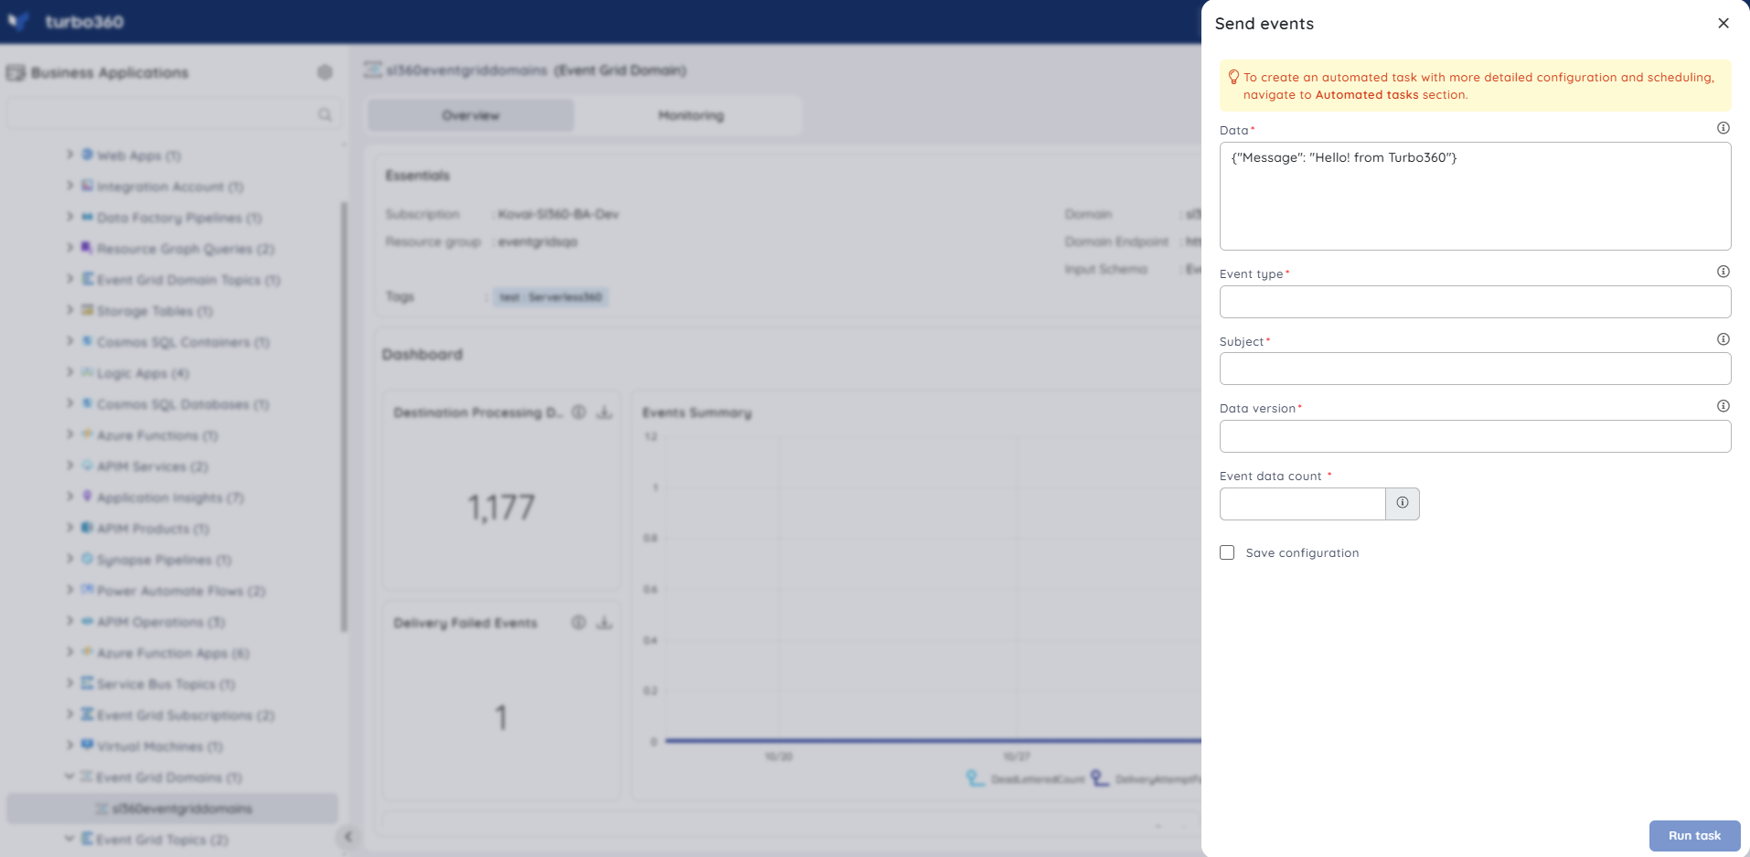This screenshot has height=857, width=1750.
Task: Focus the Event type input field
Action: coord(1475,302)
